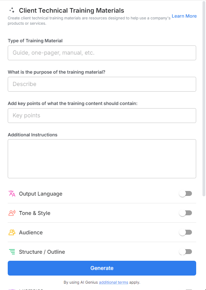
Task: Turn on the Tone & Style switch
Action: click(185, 213)
